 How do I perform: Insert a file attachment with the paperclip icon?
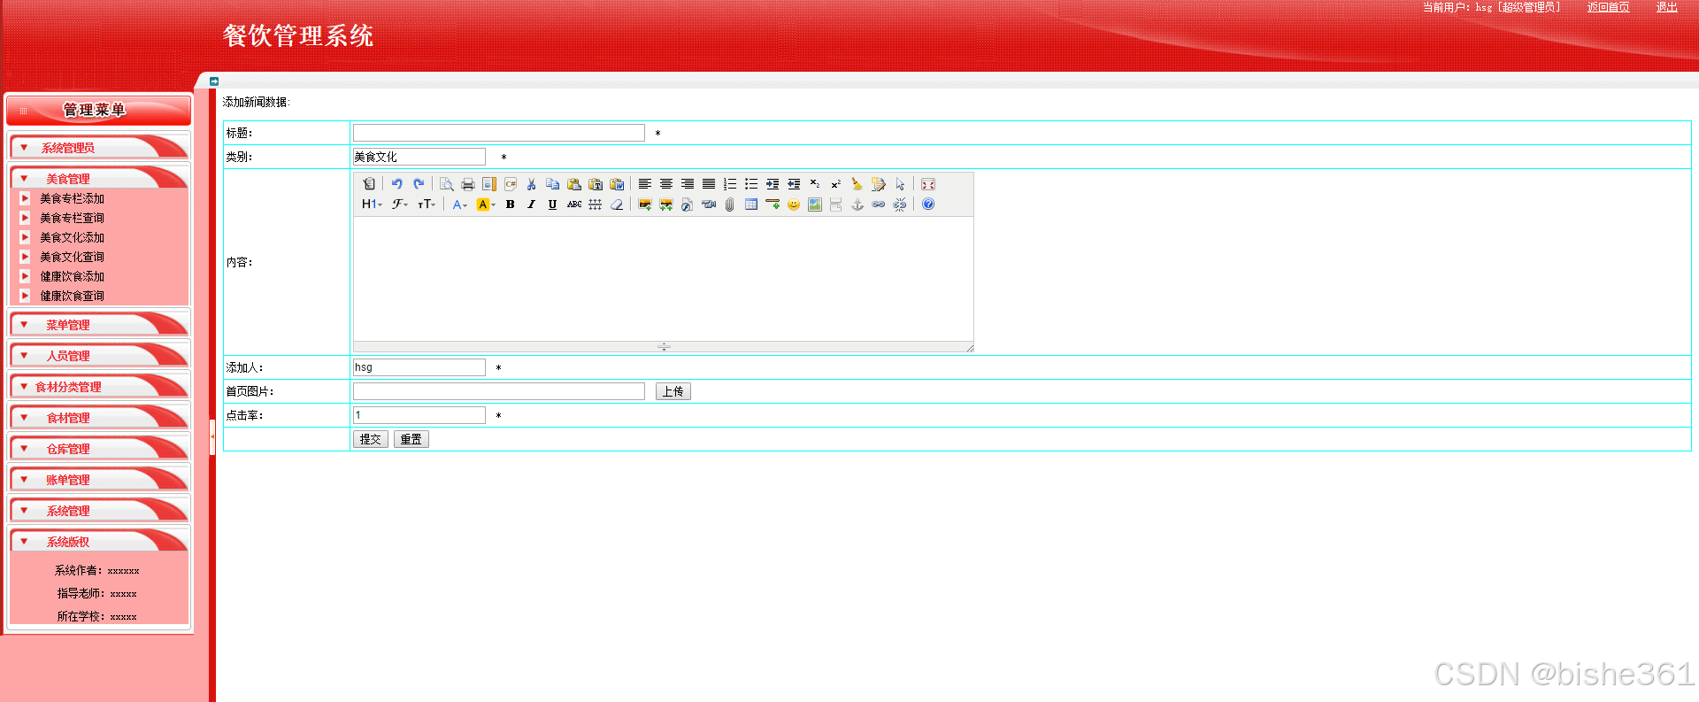(x=730, y=204)
